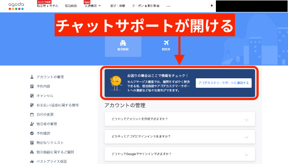
Task: Click payment icon beside お支払い/返金に関する情報
Action: [32, 105]
